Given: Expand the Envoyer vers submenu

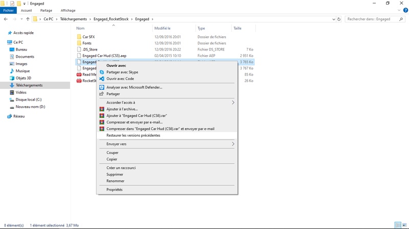Looking at the screenshot, I should tap(233, 144).
